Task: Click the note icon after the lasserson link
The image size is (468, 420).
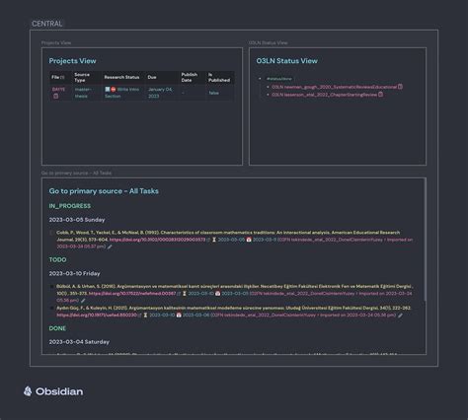Action: 380,95
